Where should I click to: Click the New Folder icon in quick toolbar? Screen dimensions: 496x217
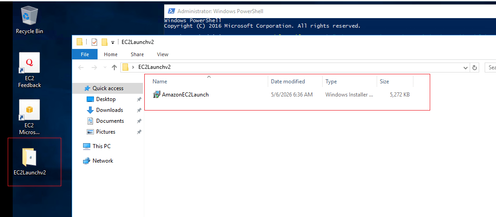point(104,42)
